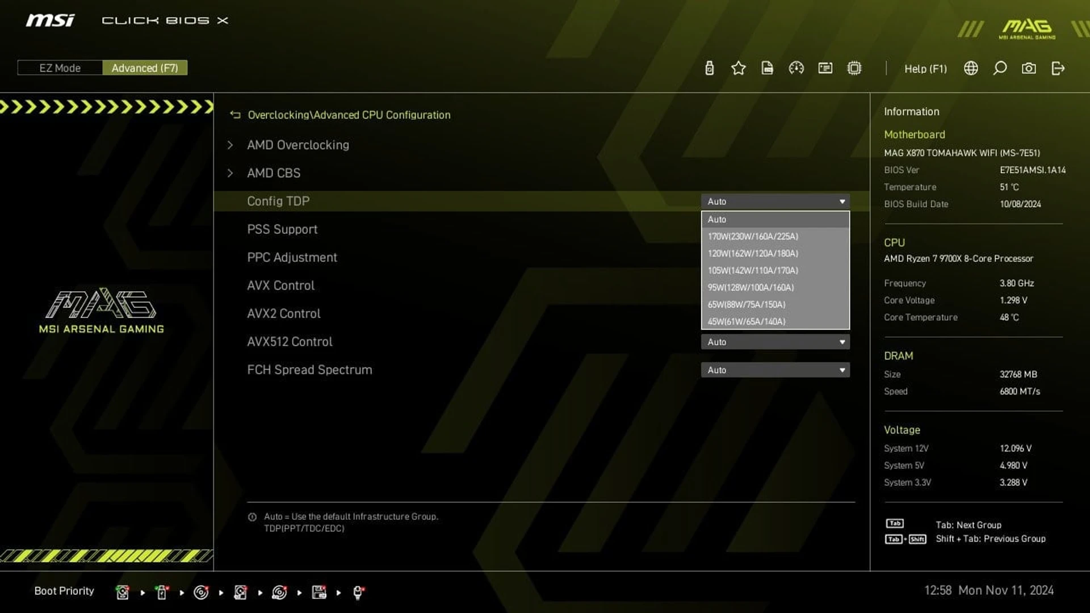Choose 170W(230W/160A/225A) TDP option
This screenshot has width=1090, height=613.
click(x=775, y=236)
